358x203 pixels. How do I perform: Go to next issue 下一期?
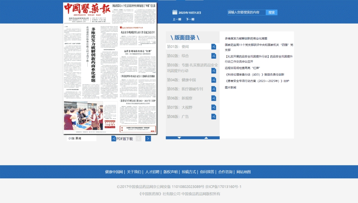pyautogui.click(x=190, y=19)
